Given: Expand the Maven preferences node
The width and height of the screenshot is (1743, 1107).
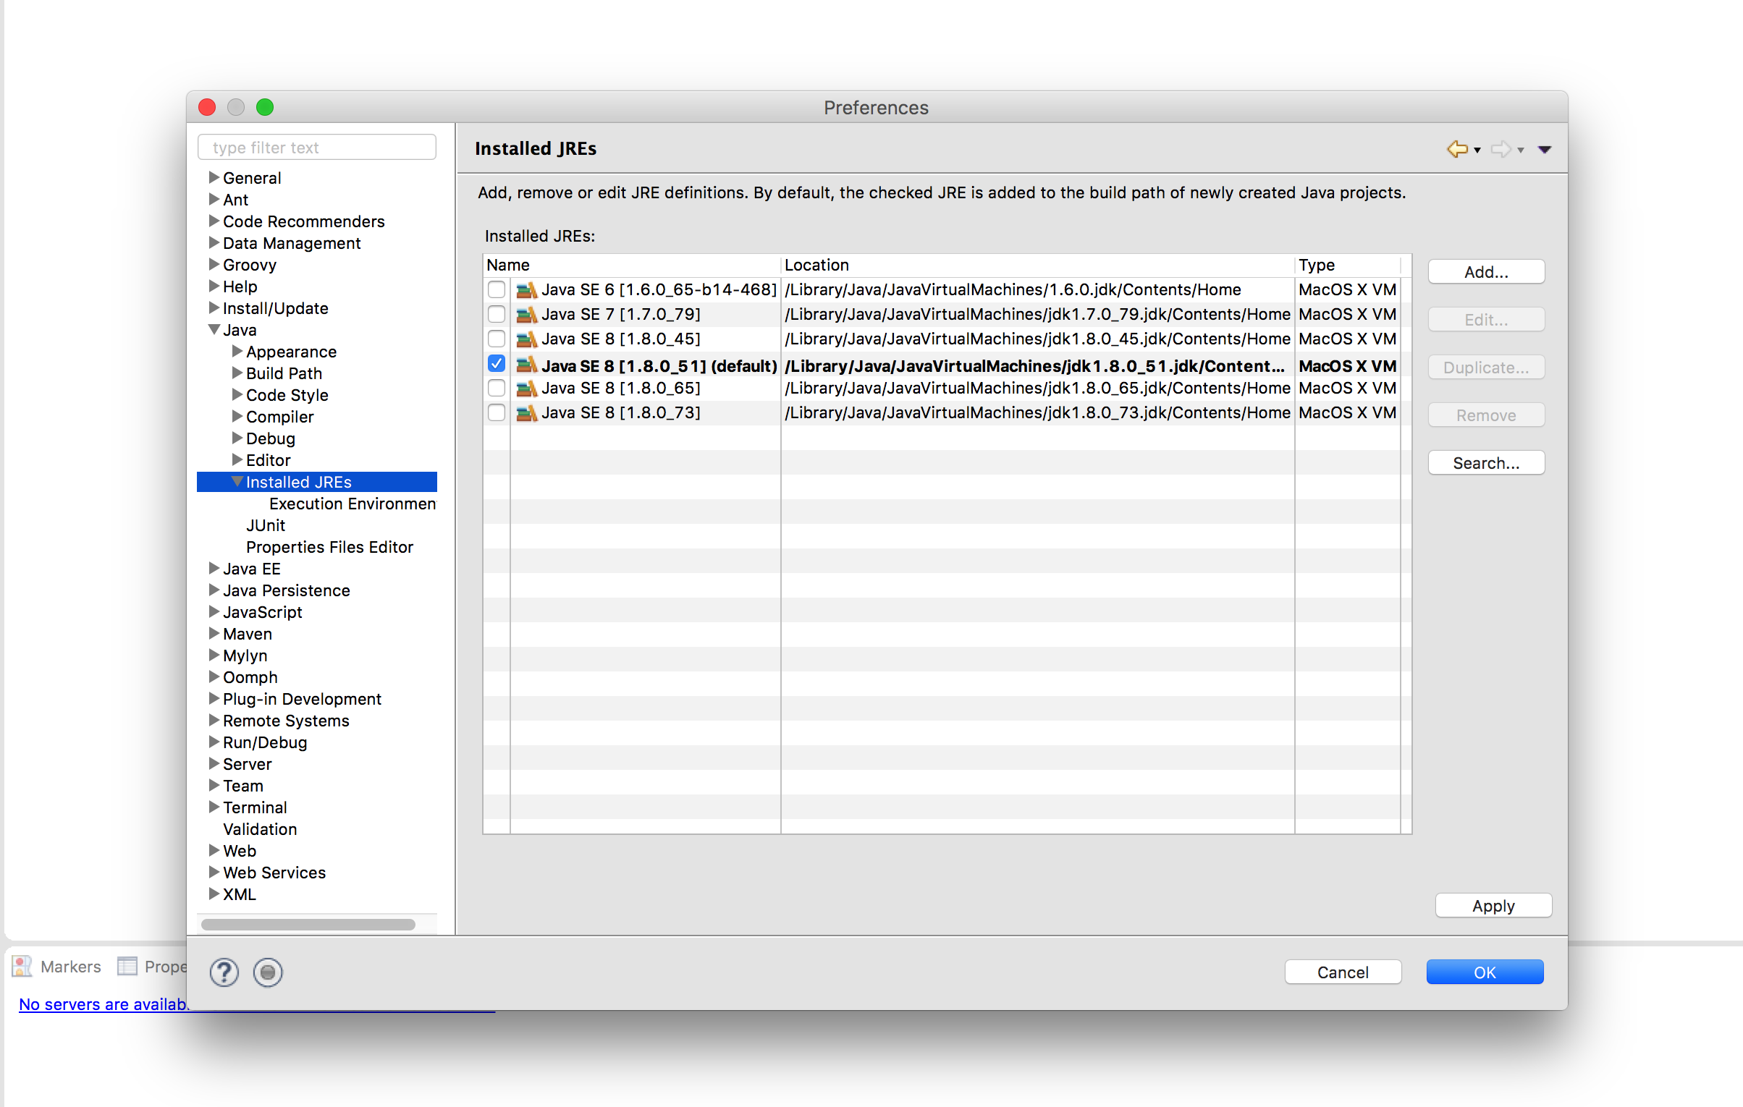Looking at the screenshot, I should coord(214,634).
